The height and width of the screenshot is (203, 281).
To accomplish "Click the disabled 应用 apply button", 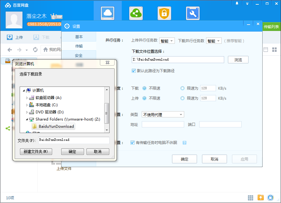I will pos(244,159).
